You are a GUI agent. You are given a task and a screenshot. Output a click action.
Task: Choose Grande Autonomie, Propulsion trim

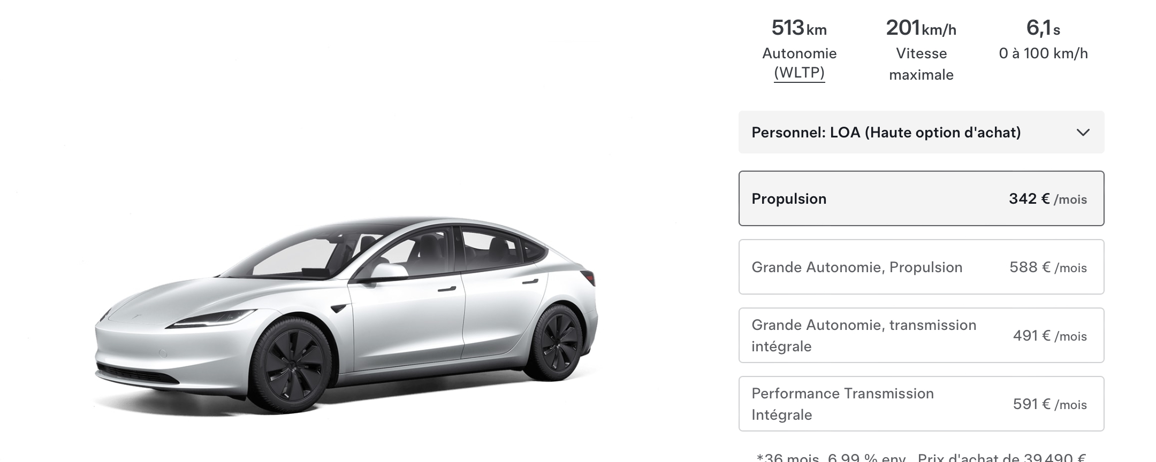pyautogui.click(x=921, y=267)
